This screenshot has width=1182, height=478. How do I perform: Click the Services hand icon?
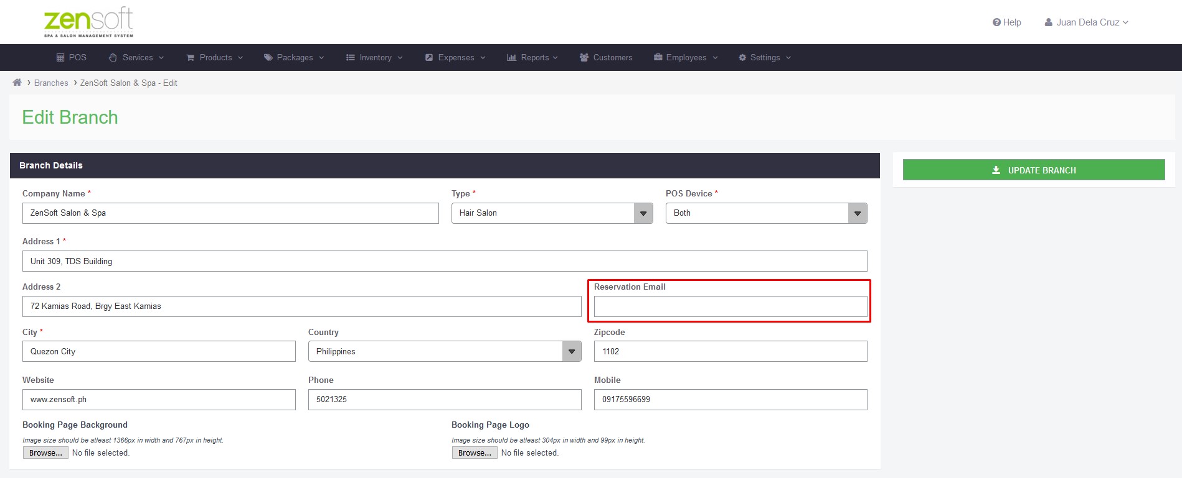(x=113, y=58)
